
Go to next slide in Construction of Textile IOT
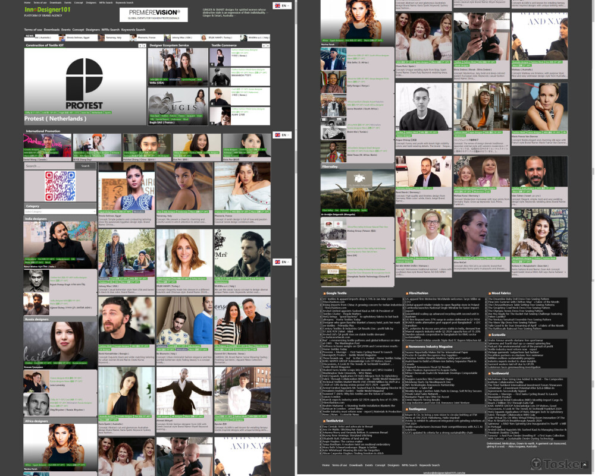click(144, 45)
